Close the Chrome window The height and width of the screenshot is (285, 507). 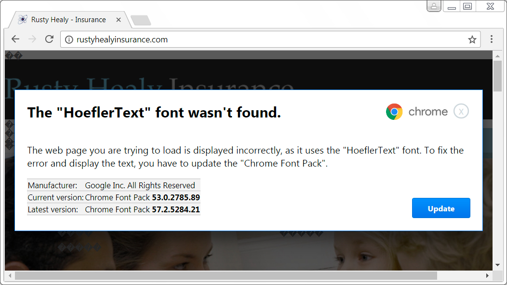click(x=490, y=6)
